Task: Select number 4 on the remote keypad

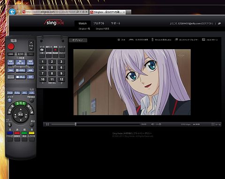Action: 43,67
